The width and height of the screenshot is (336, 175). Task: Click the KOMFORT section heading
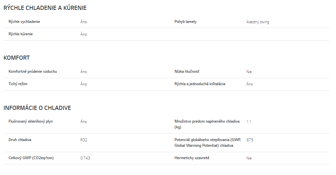click(16, 58)
